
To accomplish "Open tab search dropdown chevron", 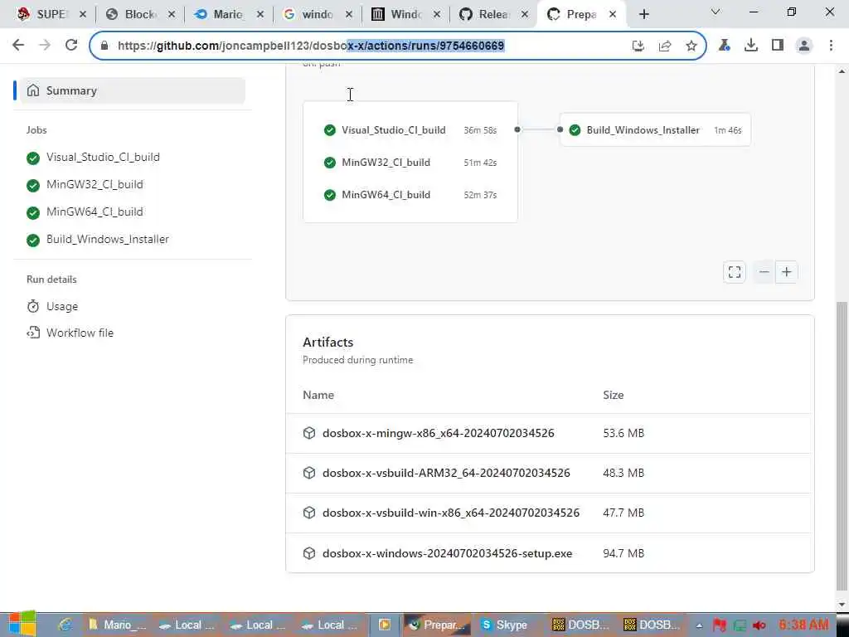I will [x=716, y=12].
